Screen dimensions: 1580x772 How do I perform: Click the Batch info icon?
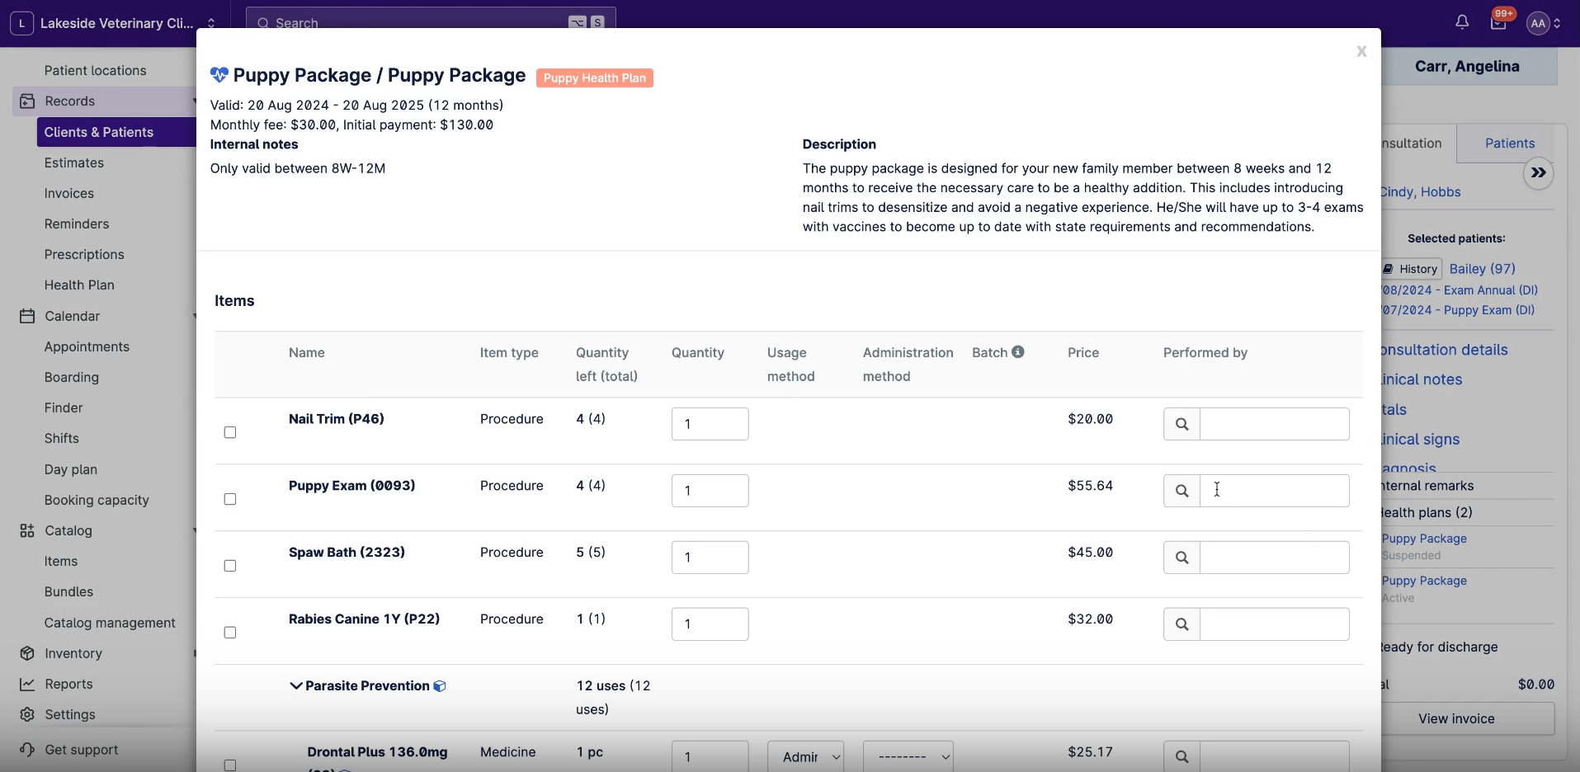[1018, 352]
